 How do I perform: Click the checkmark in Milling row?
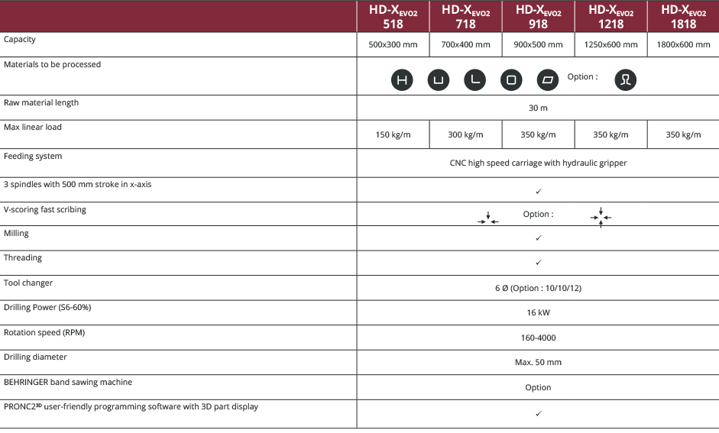click(539, 238)
